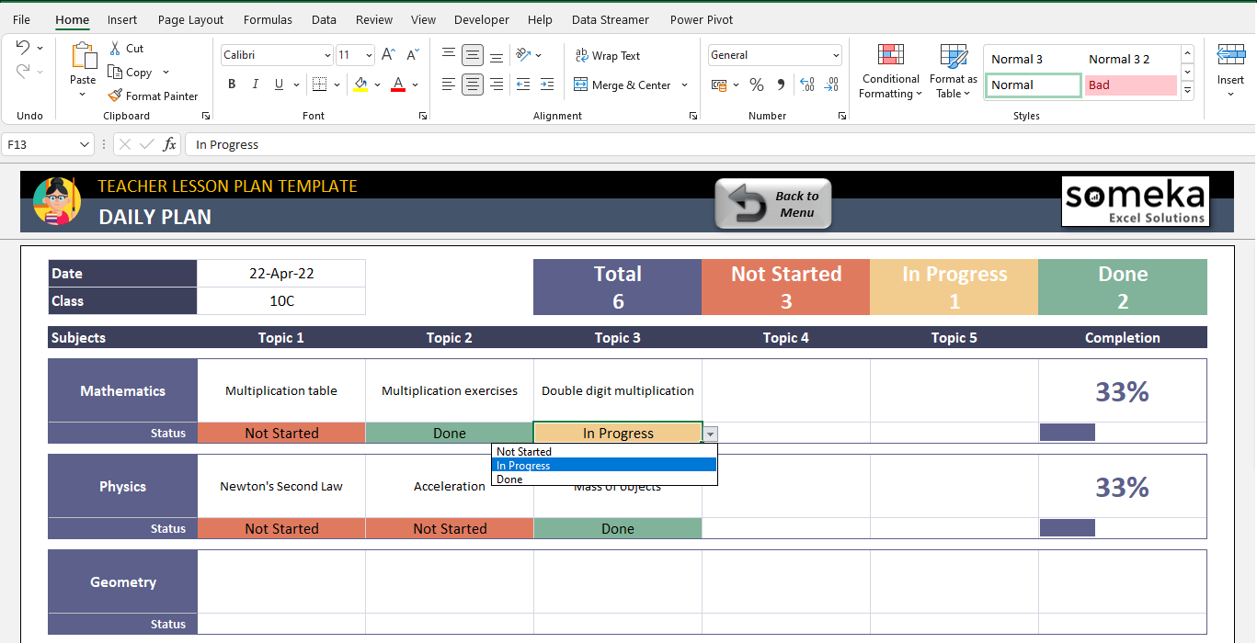The width and height of the screenshot is (1257, 643).
Task: Click the Paste clipboard icon
Action: click(x=83, y=57)
